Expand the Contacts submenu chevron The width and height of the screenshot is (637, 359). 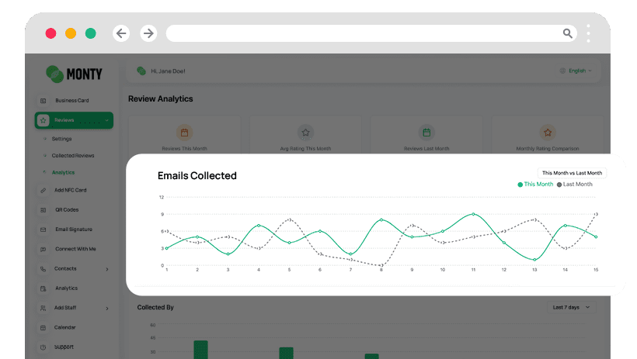[x=107, y=269]
